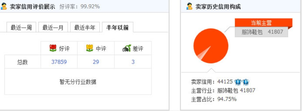The height and width of the screenshot is (111, 302).
Task: Click the second blue crown credit icon
Action: click(246, 82)
